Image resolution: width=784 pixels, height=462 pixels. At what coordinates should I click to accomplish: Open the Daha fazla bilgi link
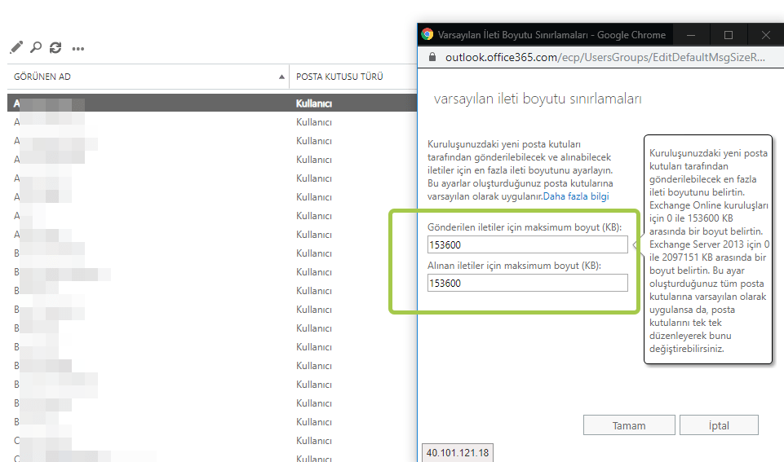pyautogui.click(x=576, y=196)
